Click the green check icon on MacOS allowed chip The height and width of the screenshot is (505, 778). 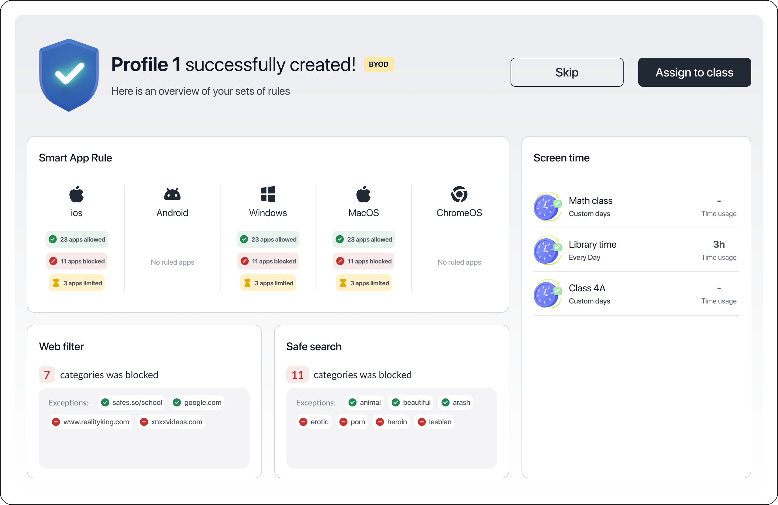(340, 239)
